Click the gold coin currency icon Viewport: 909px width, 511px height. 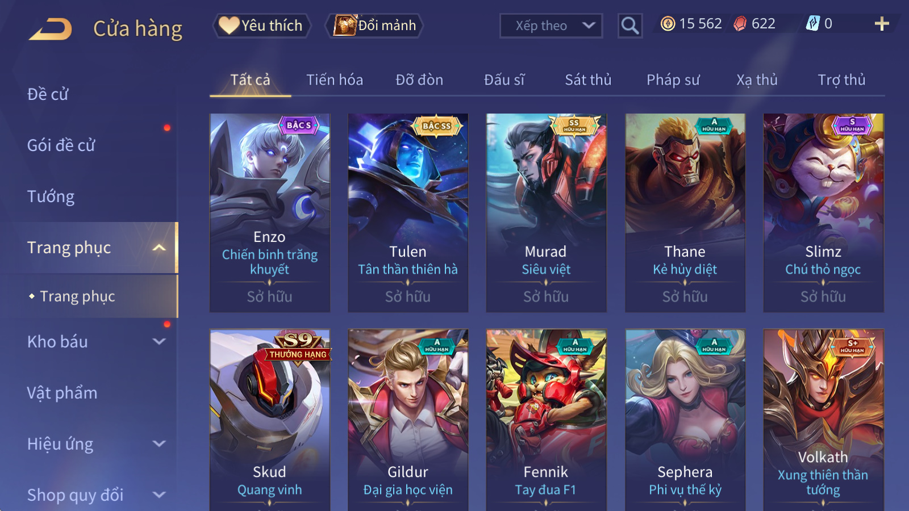(668, 24)
